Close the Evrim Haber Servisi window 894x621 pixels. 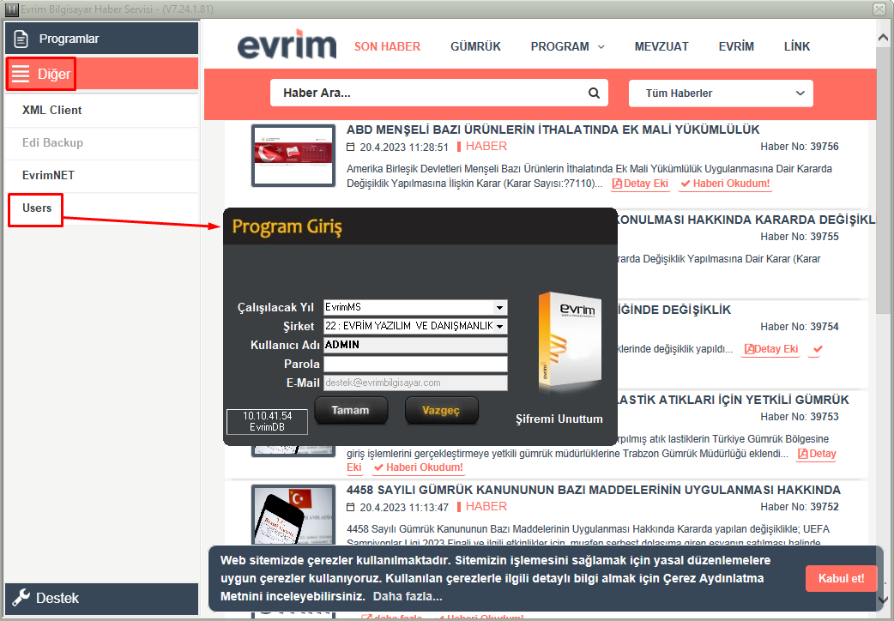[x=879, y=9]
